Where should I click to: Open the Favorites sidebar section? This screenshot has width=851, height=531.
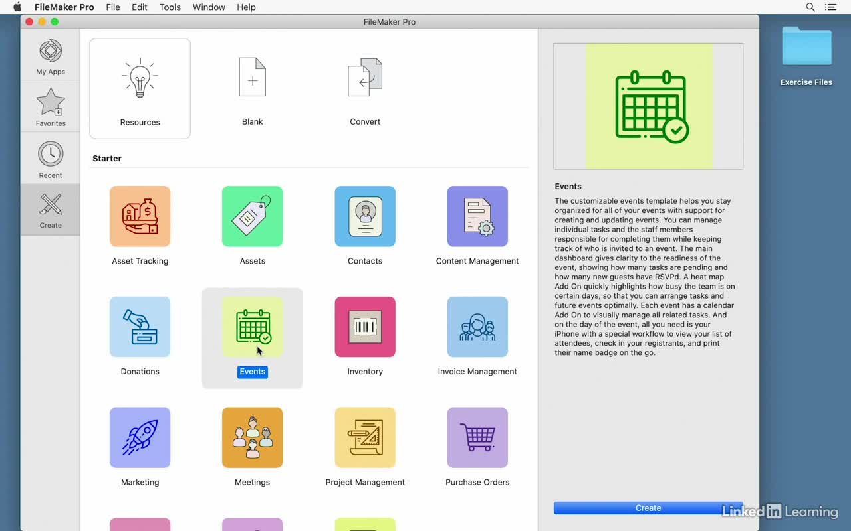(51, 107)
